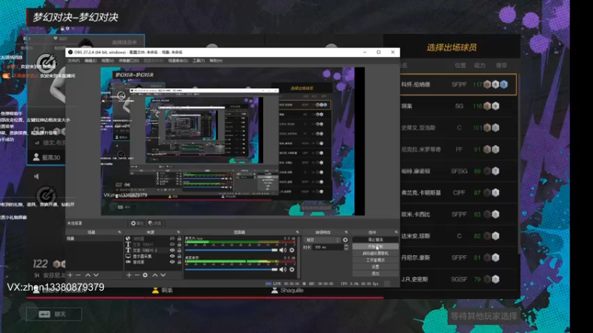Viewport: 593px width, 333px height.
Task: Move the selected source up
Action: pos(155,275)
